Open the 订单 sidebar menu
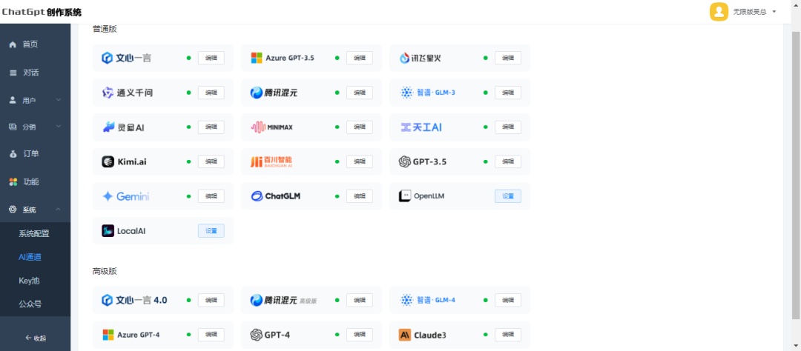801x351 pixels. pyautogui.click(x=36, y=153)
